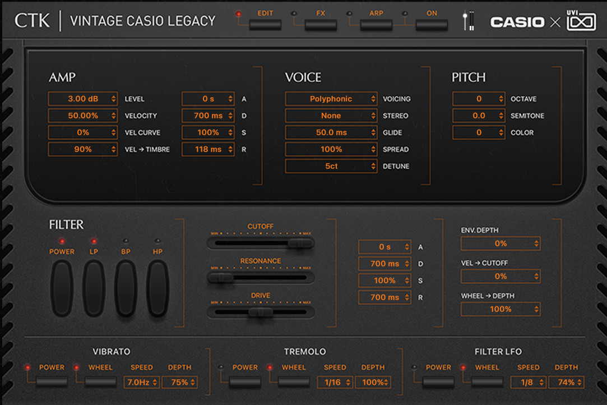The width and height of the screenshot is (607, 405).
Task: Select the BP filter type switch
Action: 126,288
